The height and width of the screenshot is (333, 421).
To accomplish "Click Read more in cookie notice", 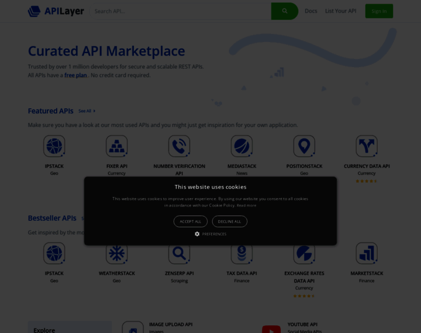I will coord(247,205).
